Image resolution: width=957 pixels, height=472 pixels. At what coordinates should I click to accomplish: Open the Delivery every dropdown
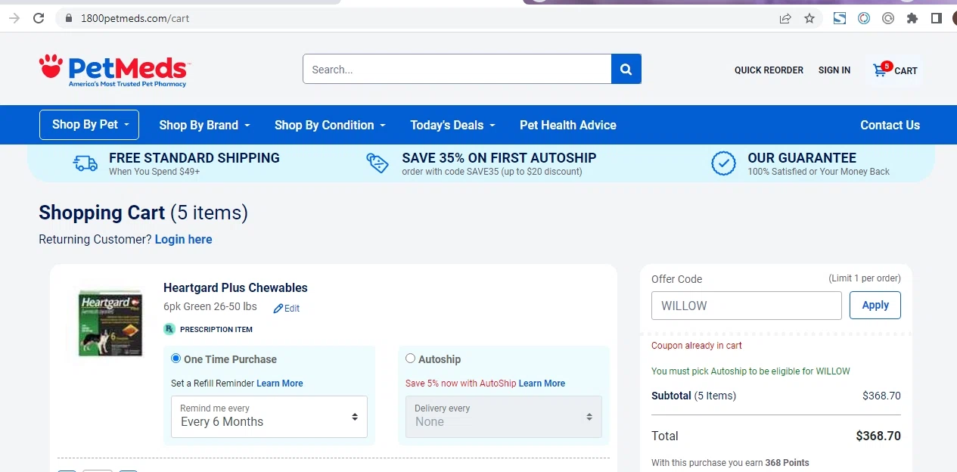pos(504,417)
